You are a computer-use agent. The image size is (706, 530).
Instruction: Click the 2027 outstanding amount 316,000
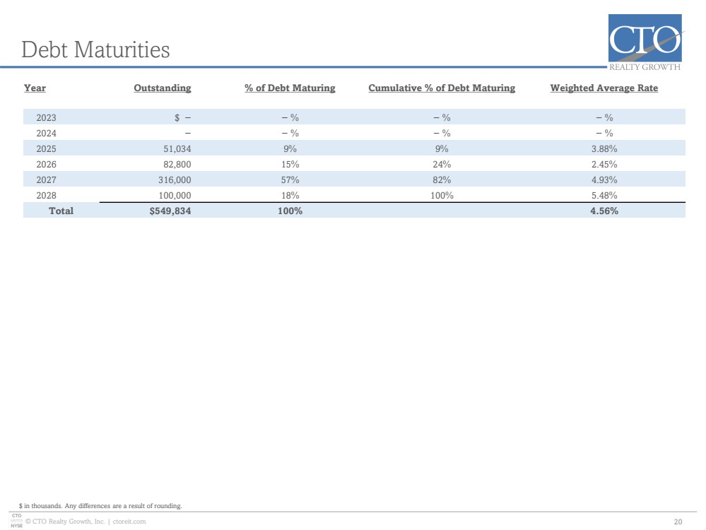(175, 179)
